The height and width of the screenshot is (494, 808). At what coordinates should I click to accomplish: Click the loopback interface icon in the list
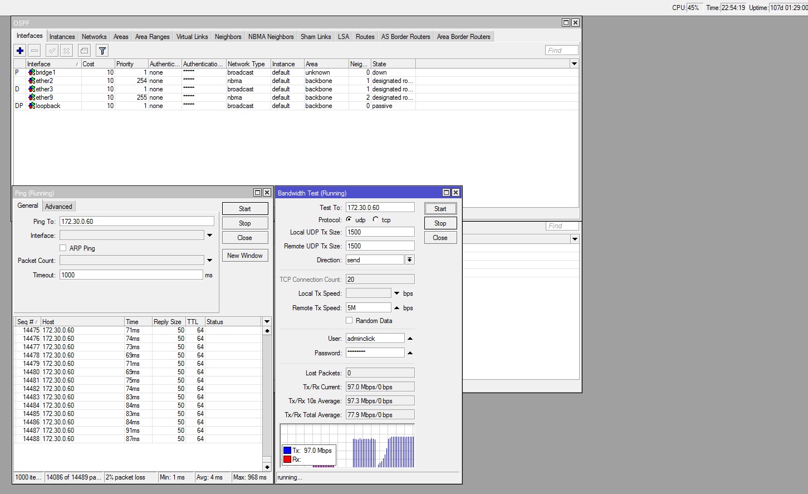coord(32,106)
